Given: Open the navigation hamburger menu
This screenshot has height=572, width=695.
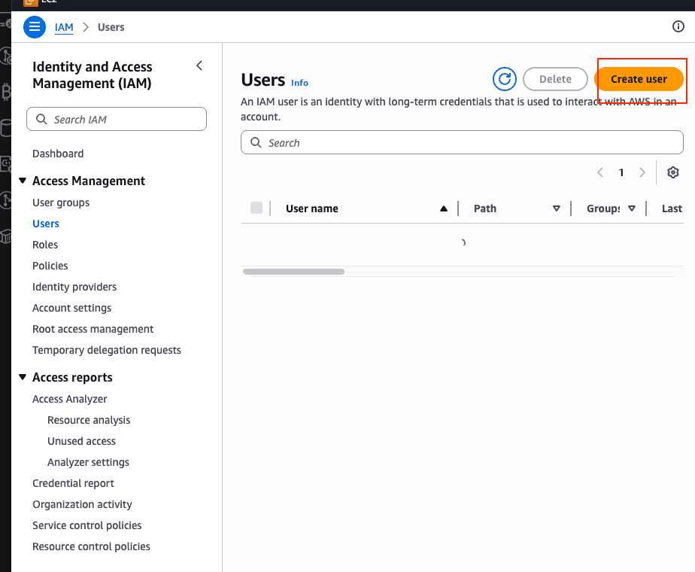Looking at the screenshot, I should (34, 26).
